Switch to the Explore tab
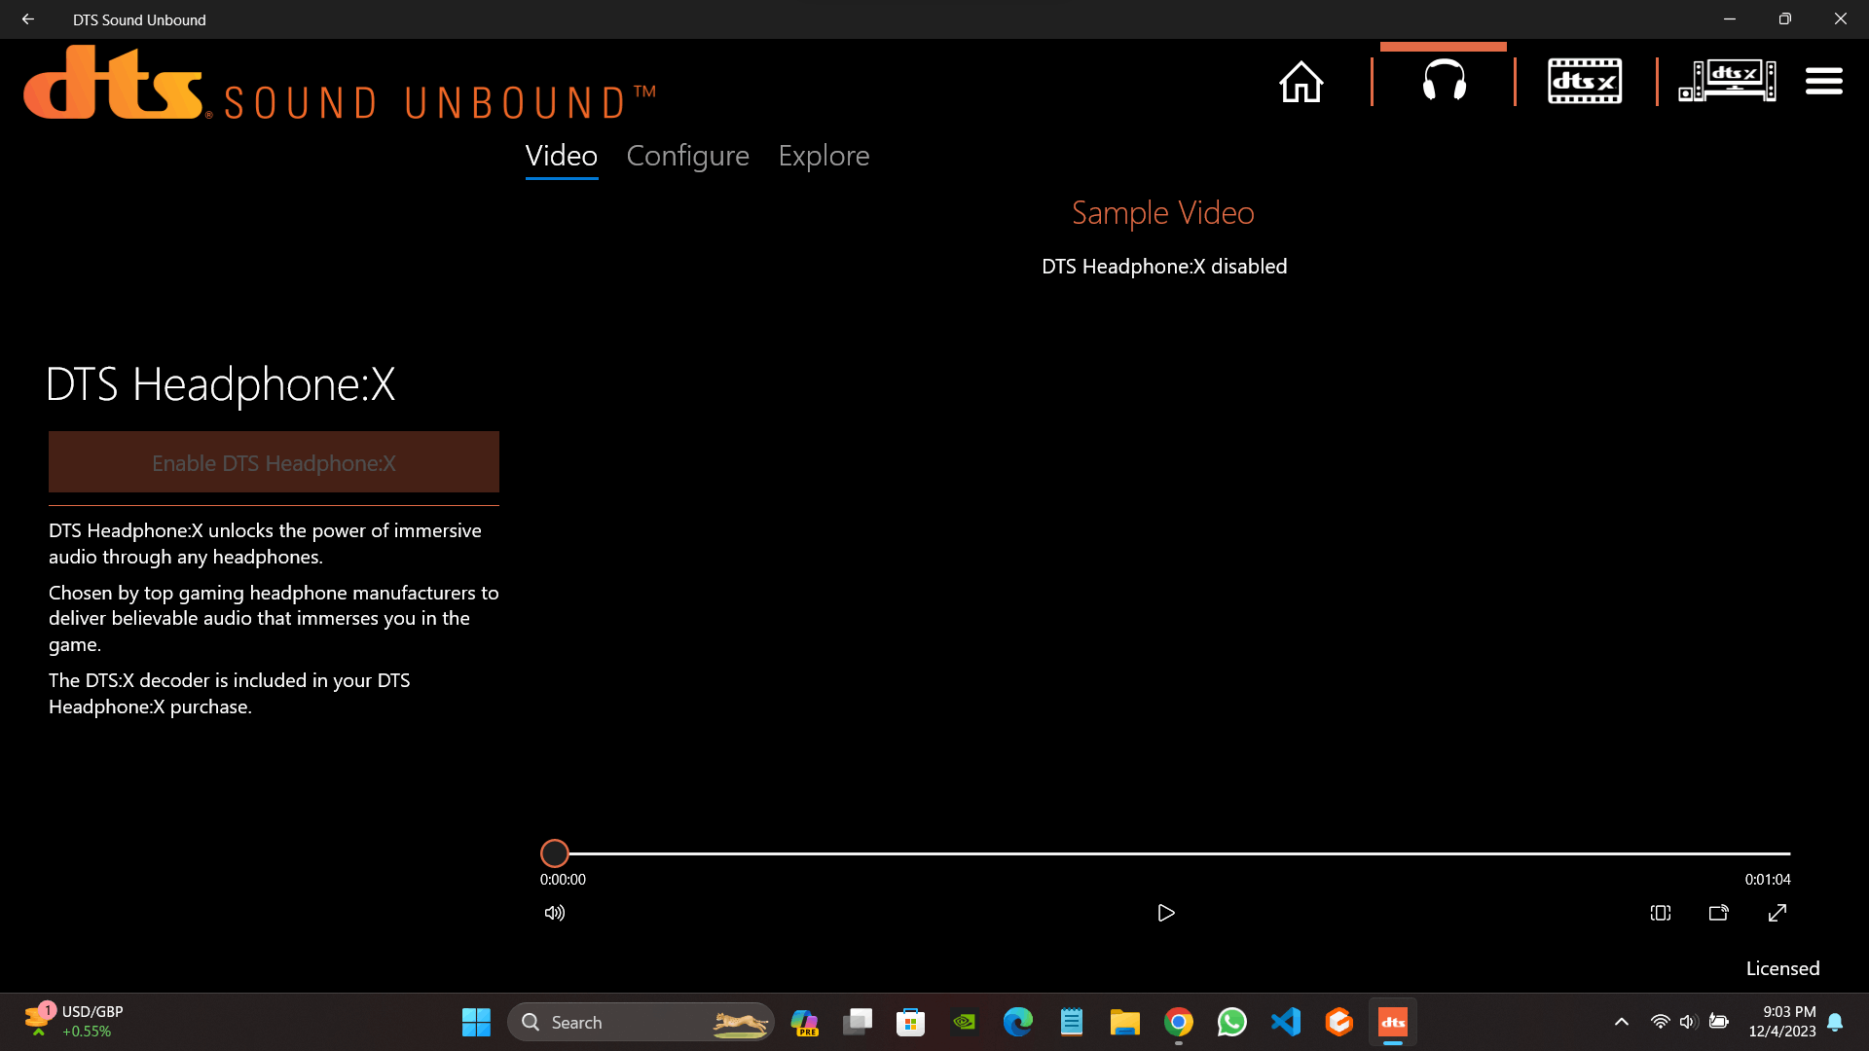The height and width of the screenshot is (1051, 1869). click(824, 156)
